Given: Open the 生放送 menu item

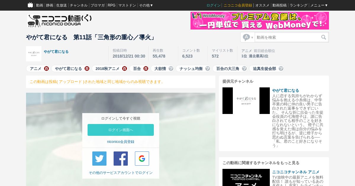Looking at the screenshot, I should pos(62,5).
